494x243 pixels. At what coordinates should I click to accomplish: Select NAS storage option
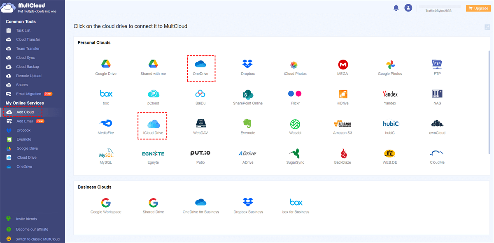(x=437, y=97)
